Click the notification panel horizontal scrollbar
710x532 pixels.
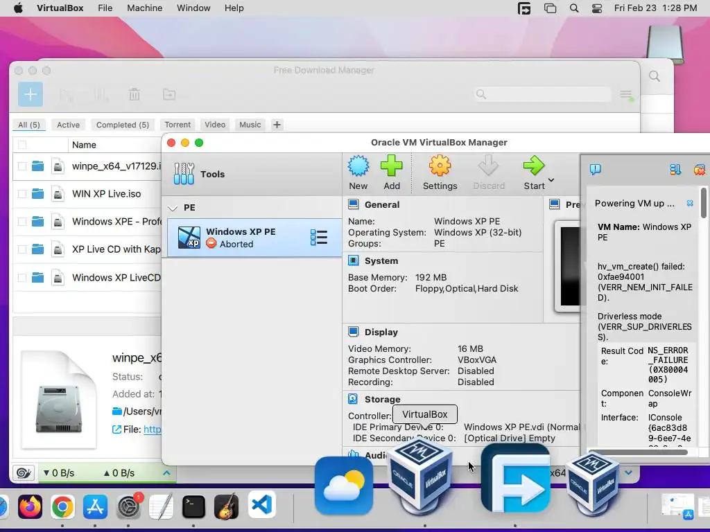(x=638, y=452)
